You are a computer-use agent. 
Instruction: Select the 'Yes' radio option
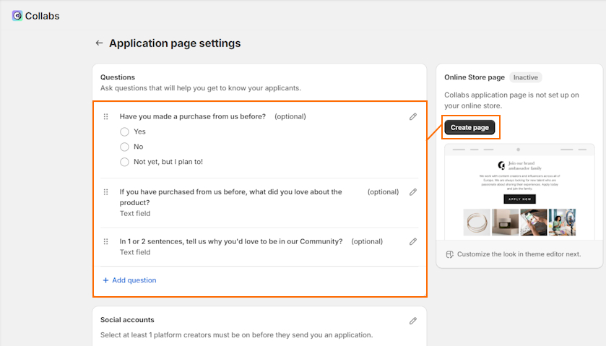[x=124, y=132]
